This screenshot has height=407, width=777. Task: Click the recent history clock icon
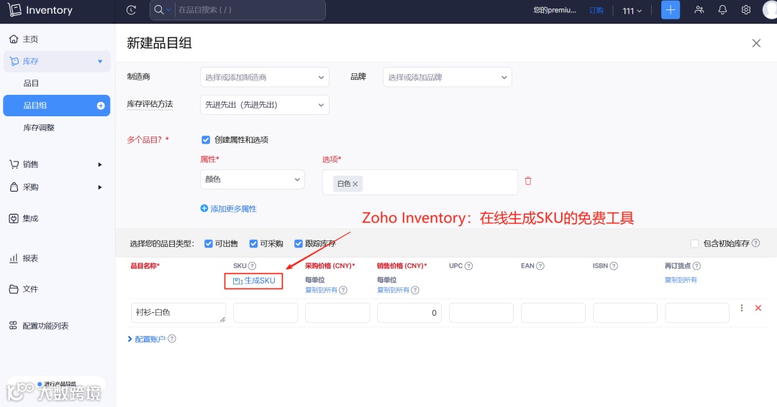point(132,10)
